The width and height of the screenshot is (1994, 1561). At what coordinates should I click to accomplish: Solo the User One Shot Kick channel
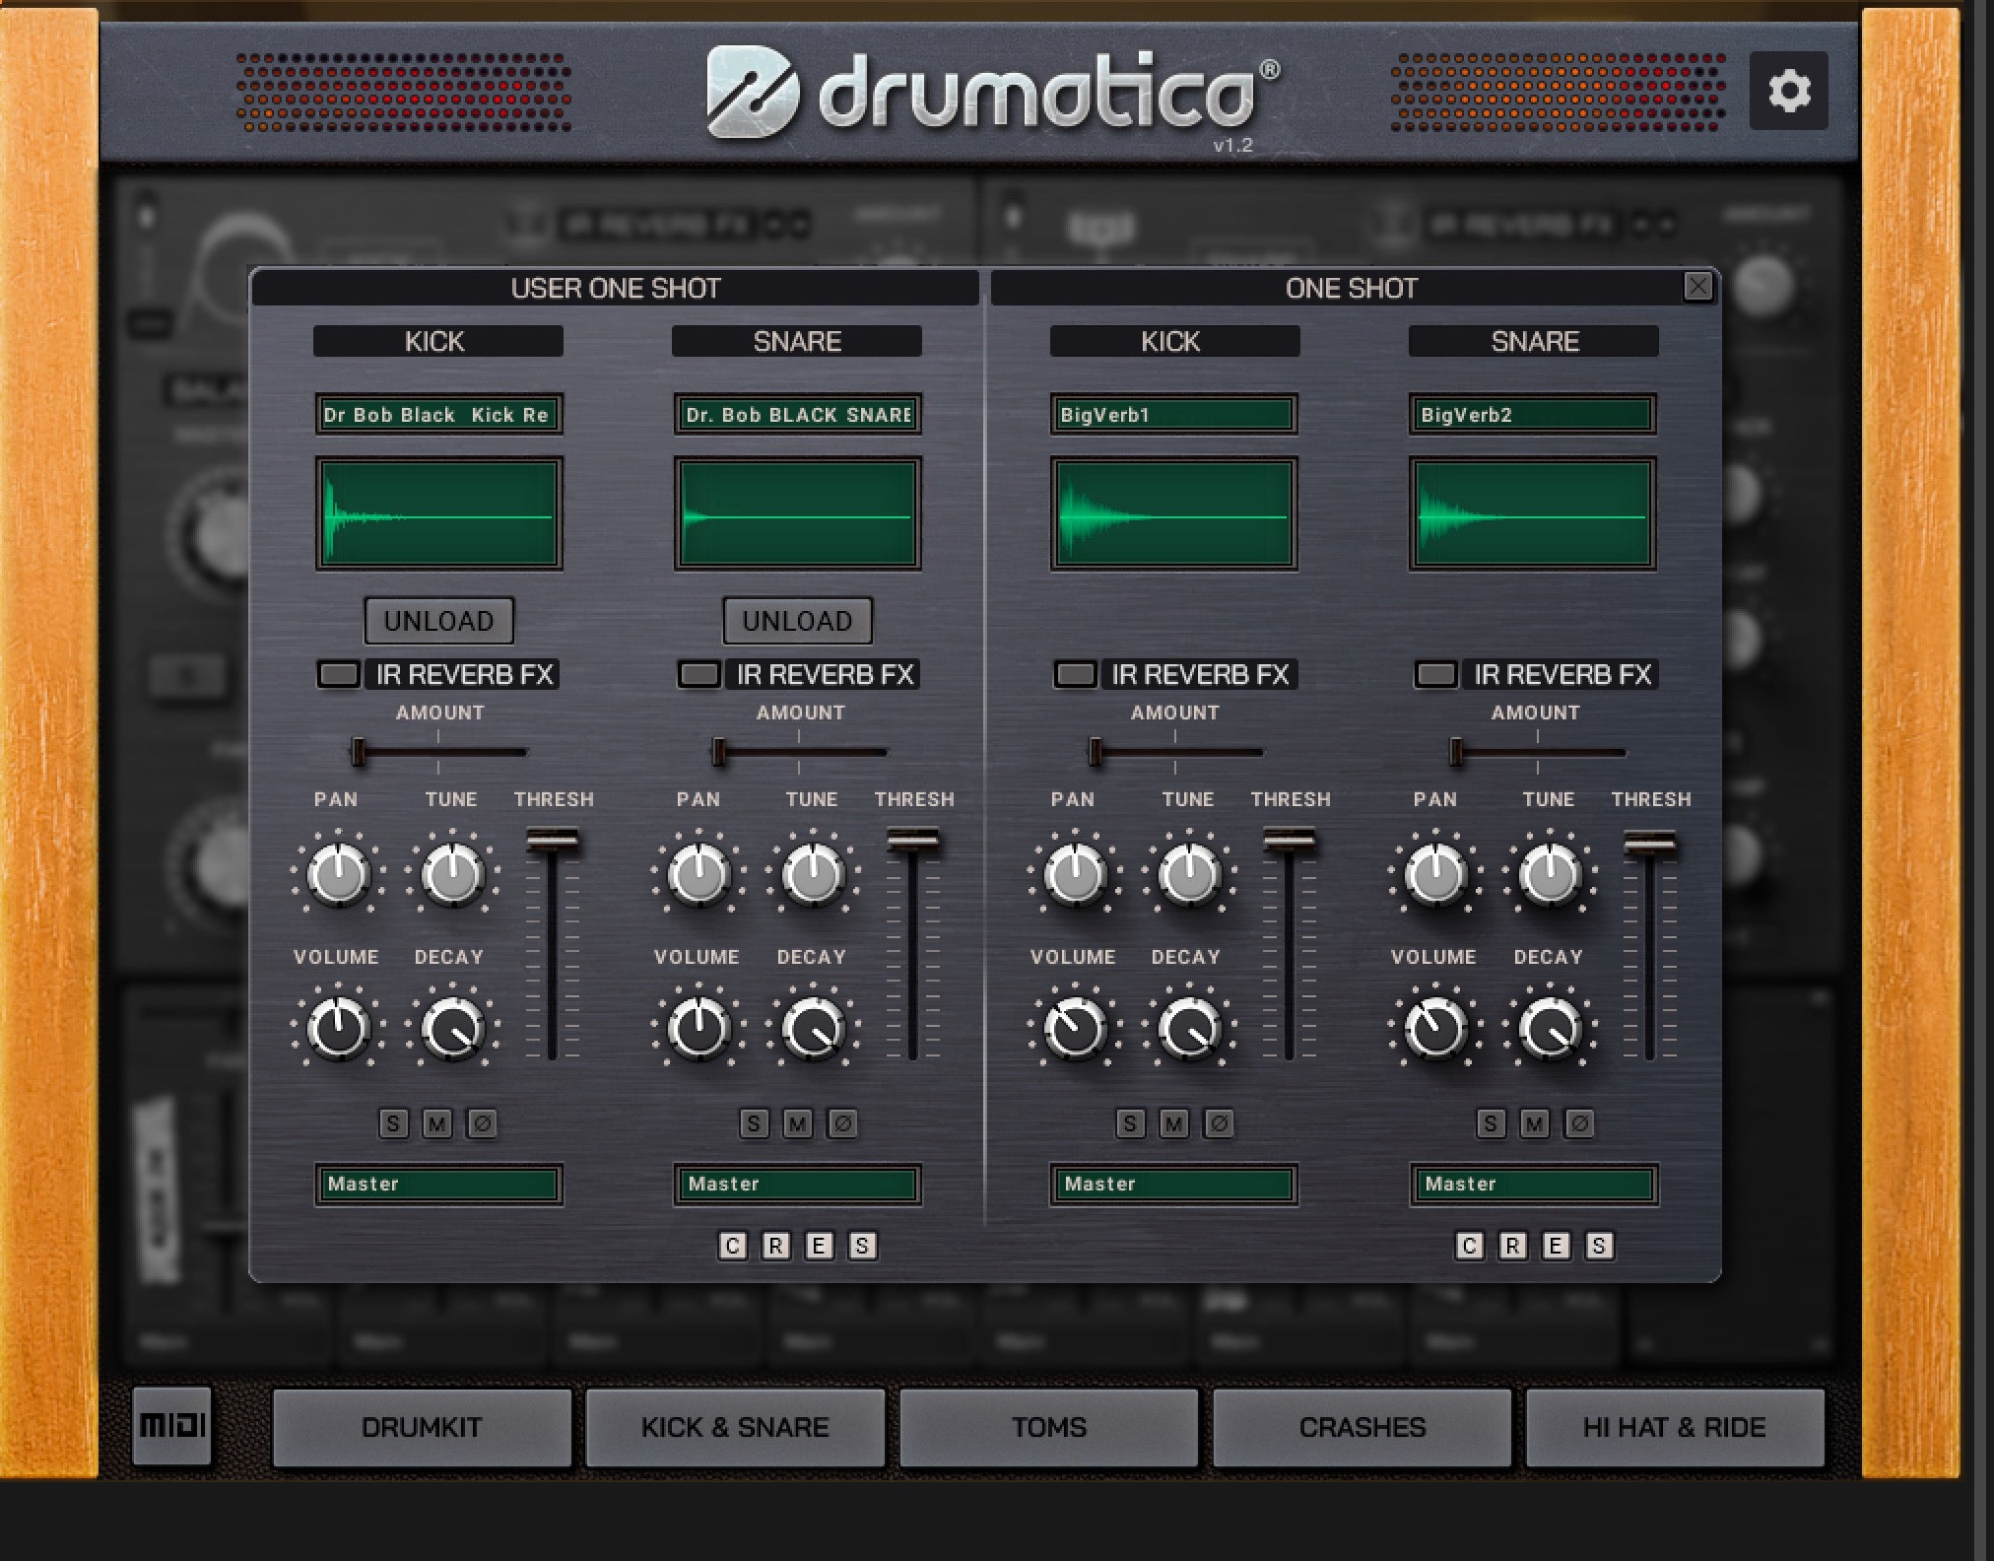pyautogui.click(x=393, y=1123)
